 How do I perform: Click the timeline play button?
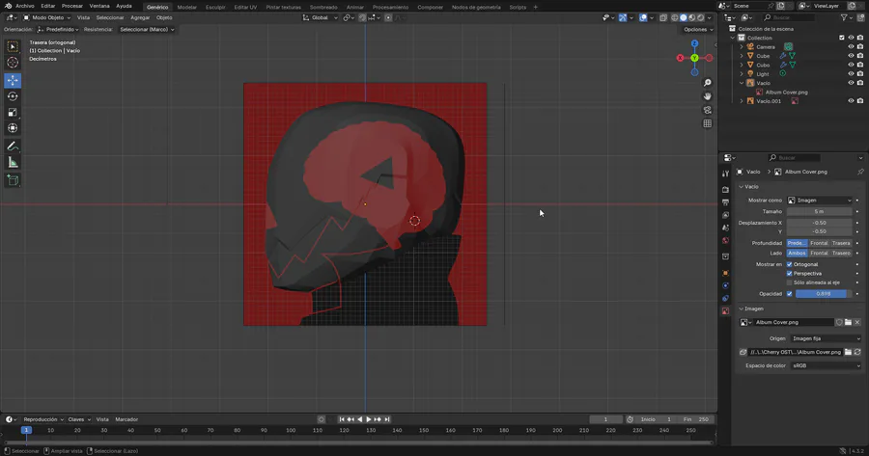pyautogui.click(x=369, y=419)
